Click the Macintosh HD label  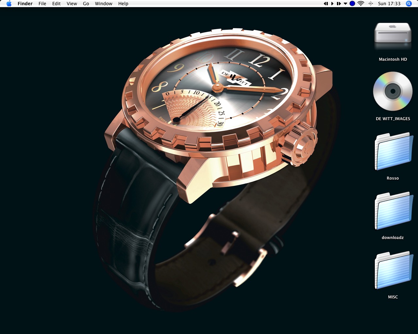coord(393,59)
